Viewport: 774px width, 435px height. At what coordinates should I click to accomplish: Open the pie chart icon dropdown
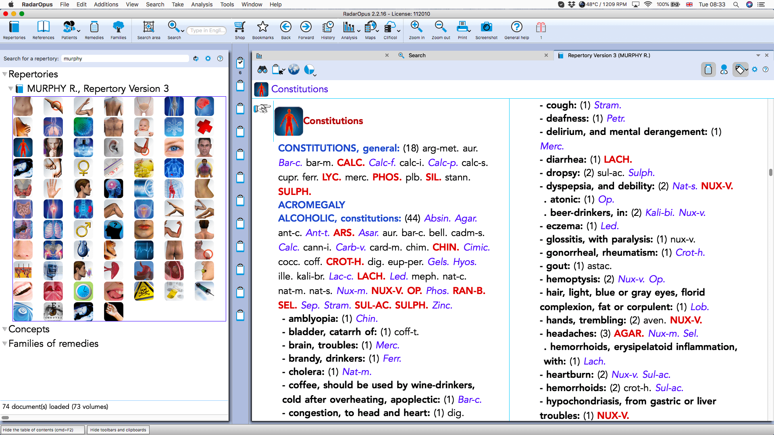(x=315, y=75)
